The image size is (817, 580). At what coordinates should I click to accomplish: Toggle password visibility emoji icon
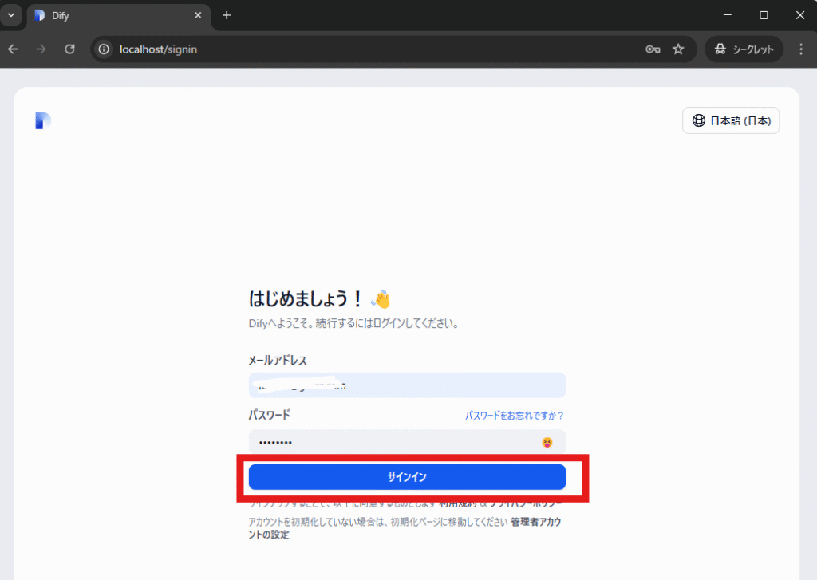547,442
